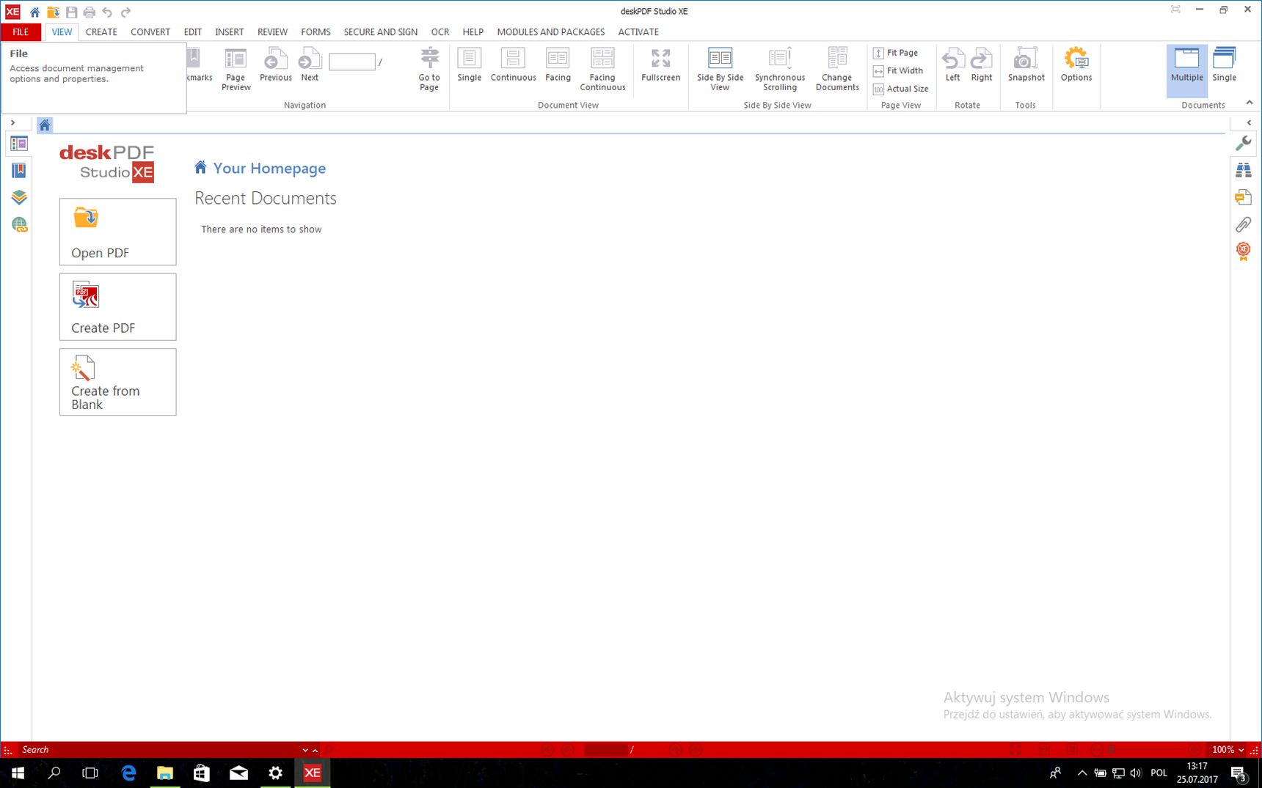Open bookmarks panel in left sidebar
The height and width of the screenshot is (788, 1262).
click(x=19, y=171)
